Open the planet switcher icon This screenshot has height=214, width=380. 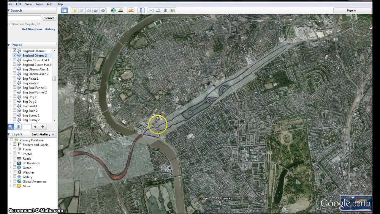[x=131, y=10]
